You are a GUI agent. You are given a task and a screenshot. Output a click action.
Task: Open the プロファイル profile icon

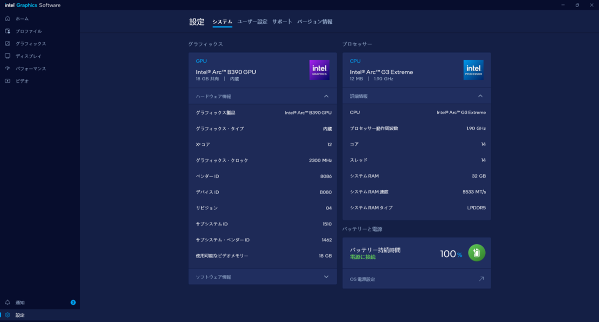[7, 31]
